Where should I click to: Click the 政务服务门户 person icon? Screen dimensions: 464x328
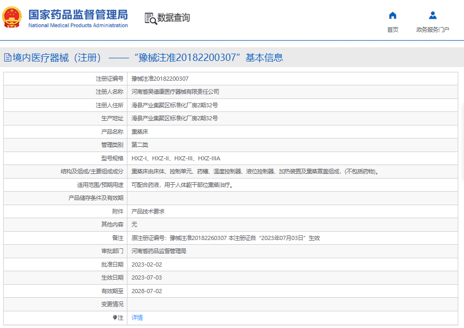point(432,15)
